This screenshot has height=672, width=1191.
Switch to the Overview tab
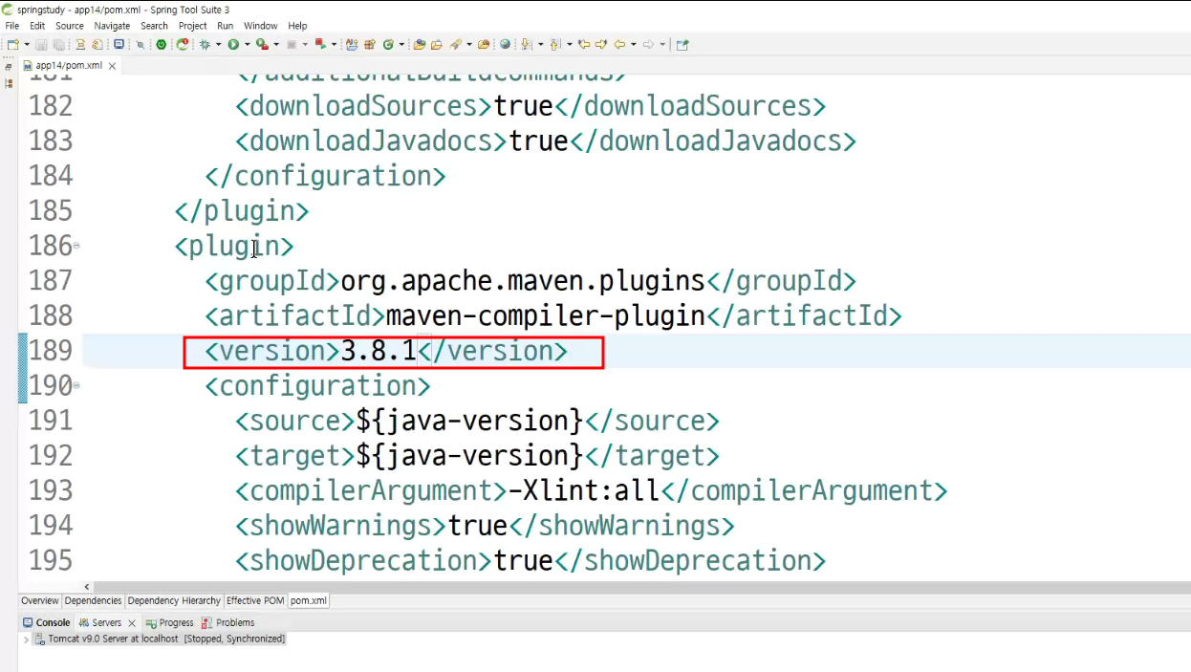(40, 600)
